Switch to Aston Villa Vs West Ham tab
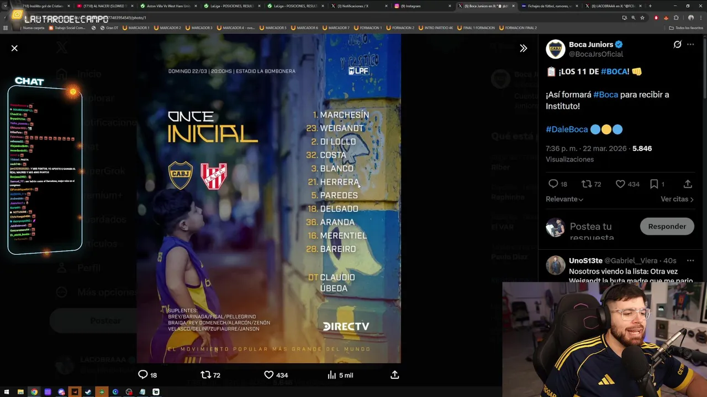This screenshot has height=397, width=707. [x=168, y=6]
